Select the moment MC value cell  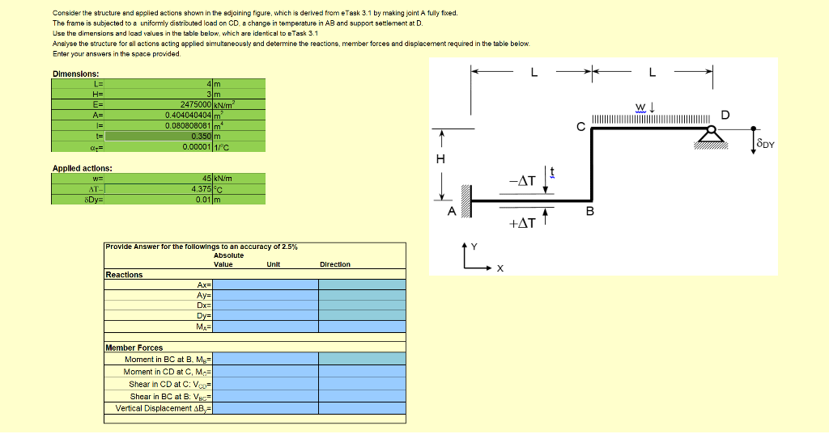(266, 372)
